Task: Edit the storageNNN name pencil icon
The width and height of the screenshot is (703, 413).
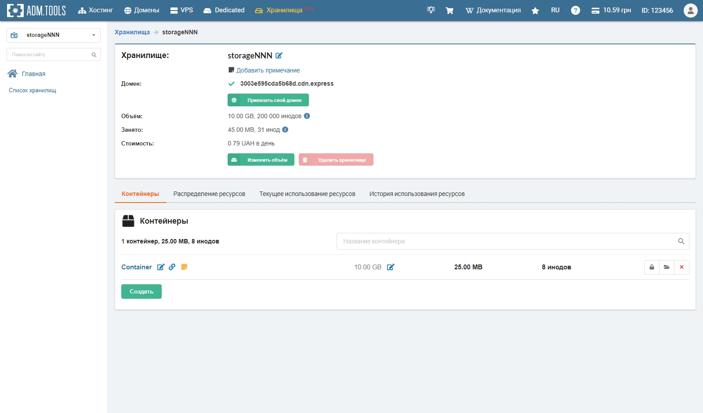Action: pyautogui.click(x=279, y=55)
